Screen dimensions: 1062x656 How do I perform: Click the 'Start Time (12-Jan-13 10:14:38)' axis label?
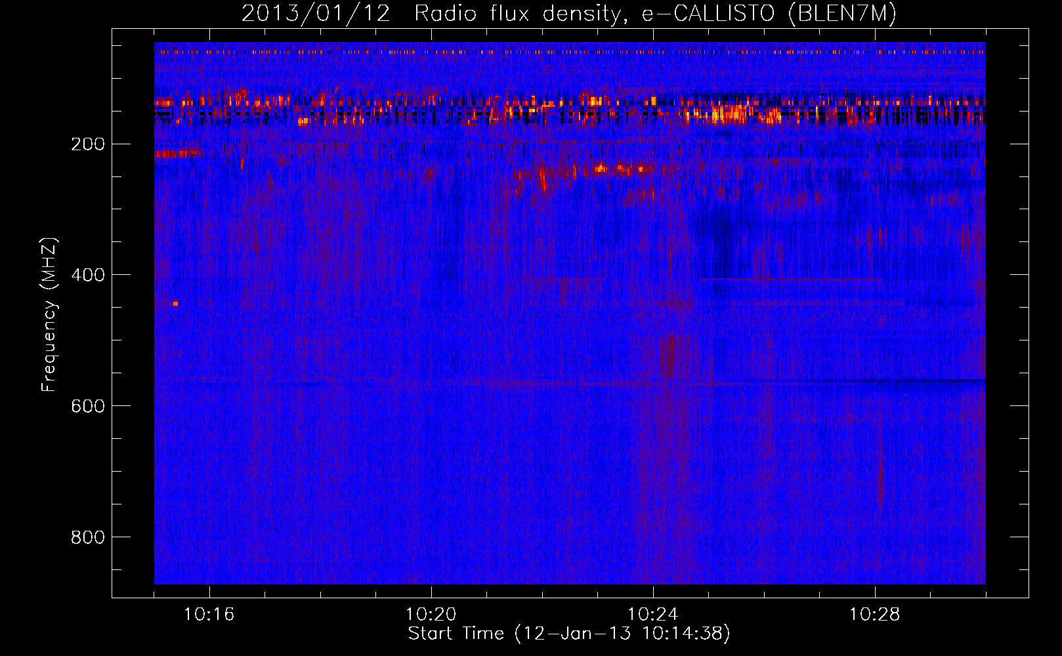[x=569, y=634]
